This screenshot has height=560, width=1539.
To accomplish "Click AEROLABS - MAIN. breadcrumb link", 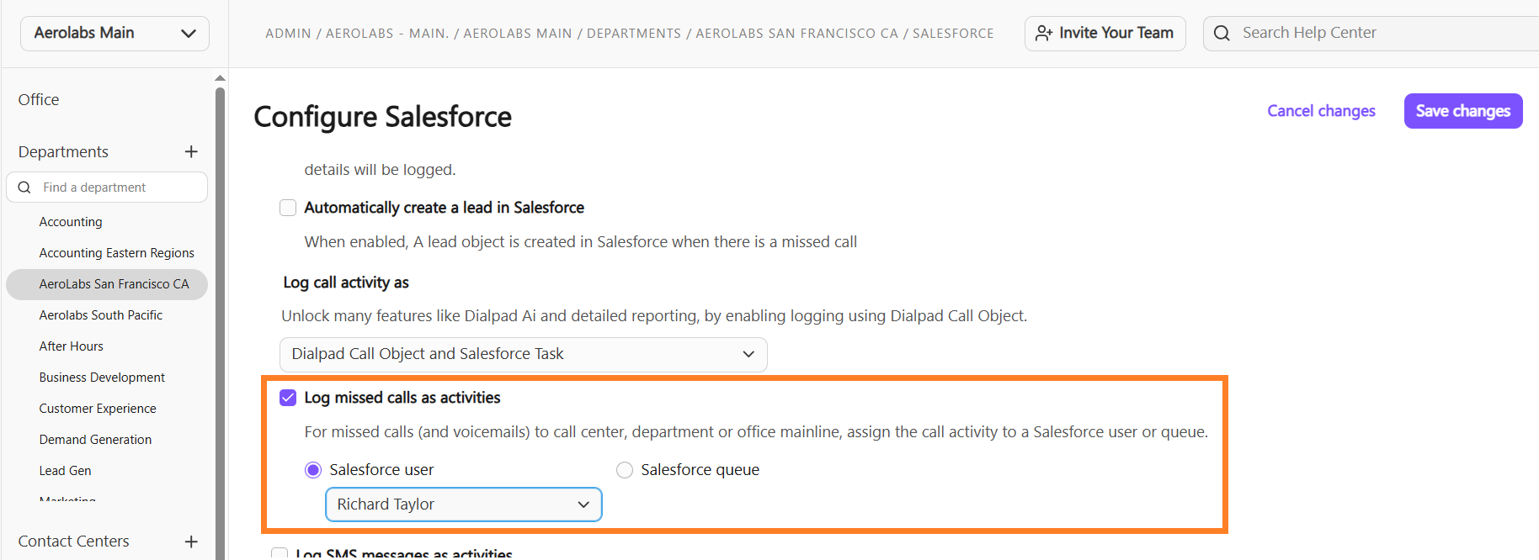I will [387, 34].
